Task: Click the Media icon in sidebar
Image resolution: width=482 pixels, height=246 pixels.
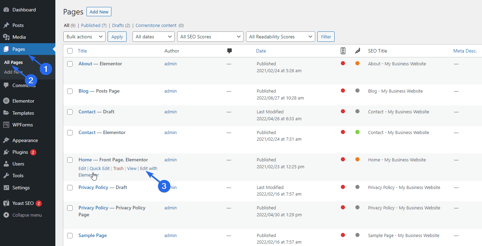Action: point(6,37)
